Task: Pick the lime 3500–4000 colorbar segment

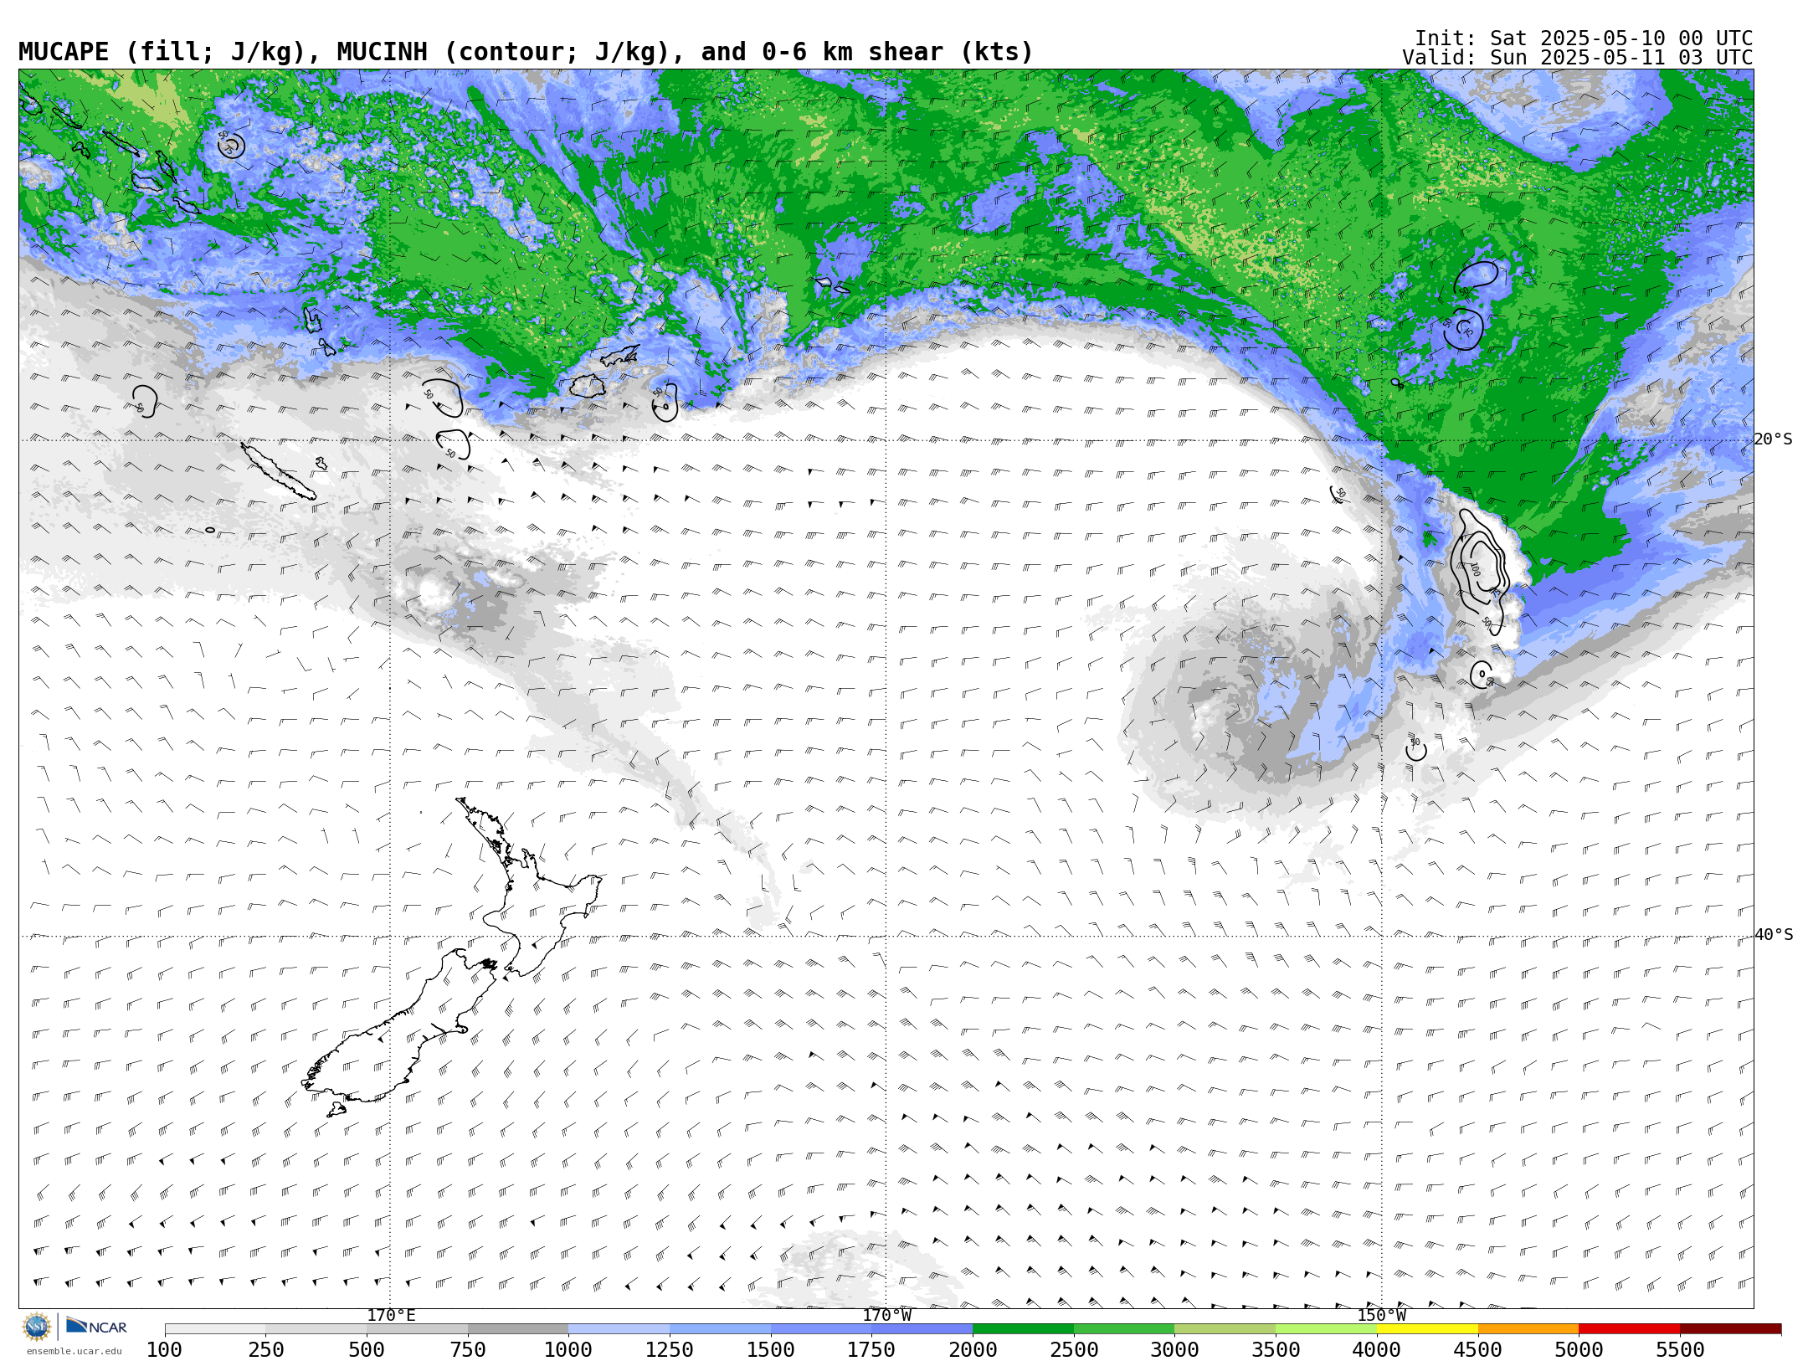Action: pyautogui.click(x=1326, y=1329)
